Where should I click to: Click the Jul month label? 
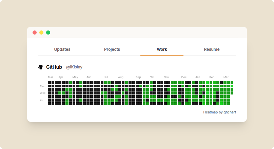106,77
